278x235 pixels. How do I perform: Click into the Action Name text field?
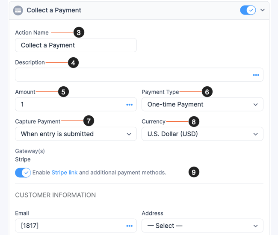[76, 45]
